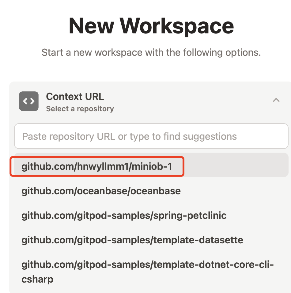Click the spring-petclinic sample entry text
The height and width of the screenshot is (293, 291).
tap(124, 216)
